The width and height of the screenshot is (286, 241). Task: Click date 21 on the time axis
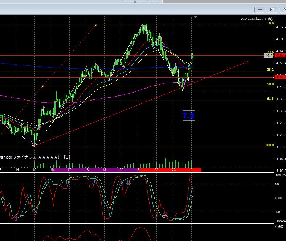point(139,170)
